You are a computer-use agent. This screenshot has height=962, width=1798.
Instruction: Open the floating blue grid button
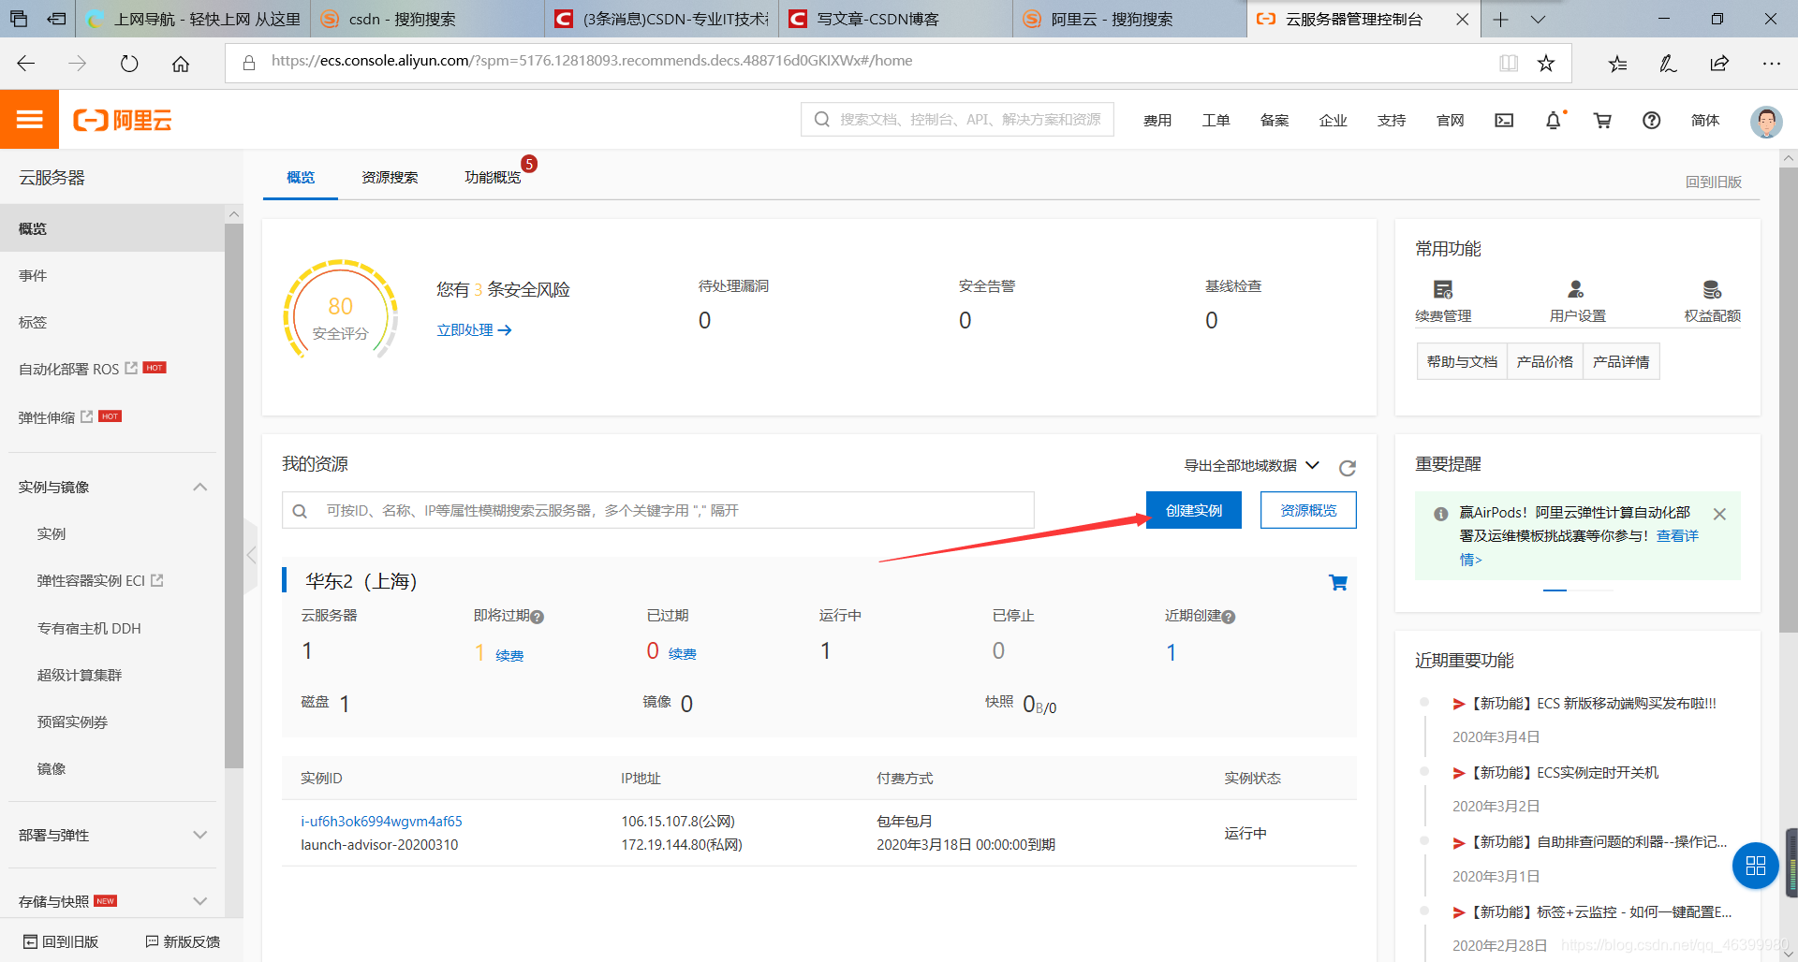pos(1756,866)
